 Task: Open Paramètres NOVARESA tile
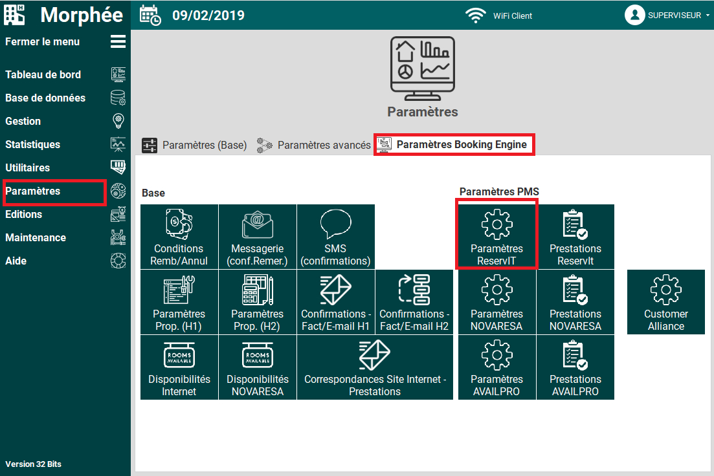[x=497, y=302]
